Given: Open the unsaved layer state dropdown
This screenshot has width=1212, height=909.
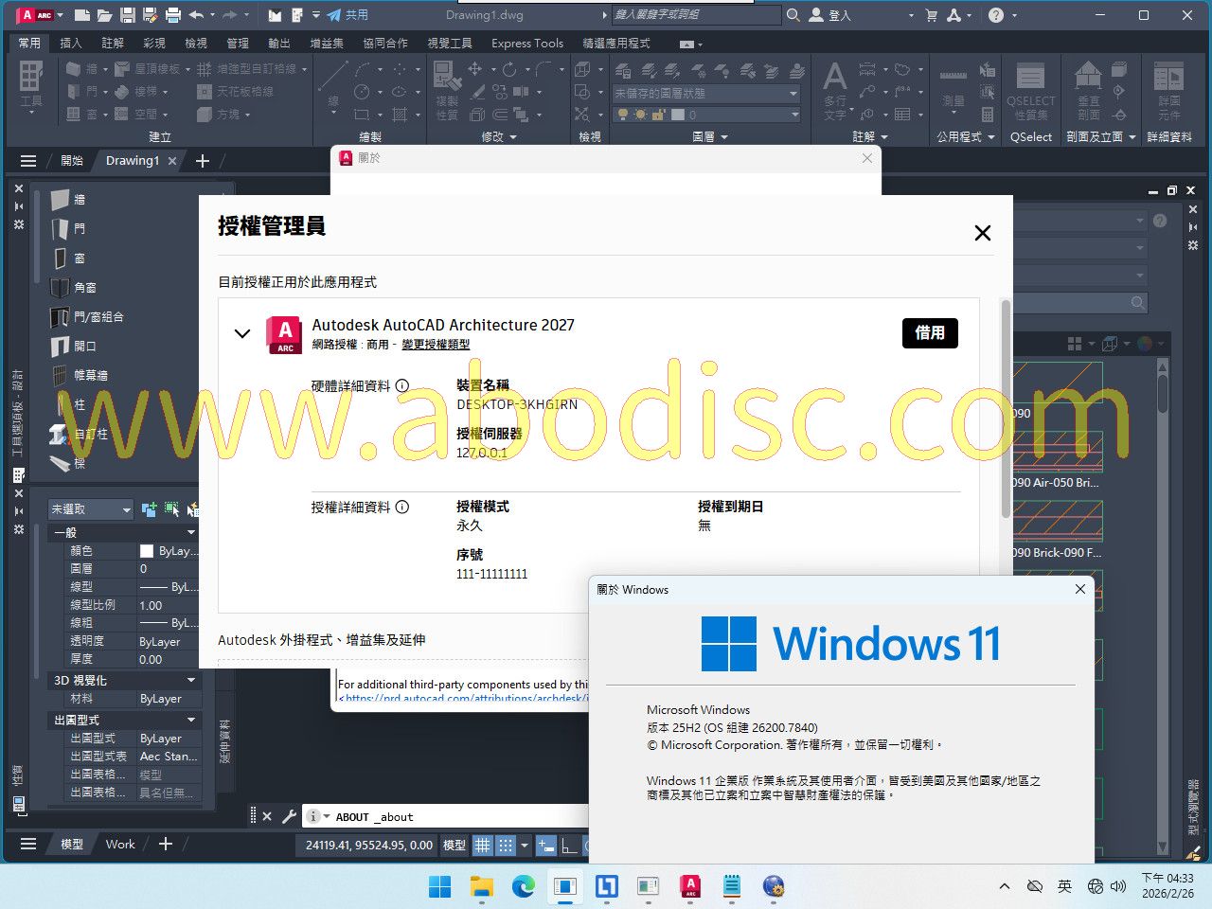Looking at the screenshot, I should coord(793,94).
